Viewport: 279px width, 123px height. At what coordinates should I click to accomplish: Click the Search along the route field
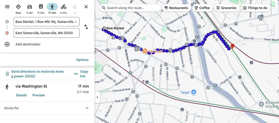point(130,8)
